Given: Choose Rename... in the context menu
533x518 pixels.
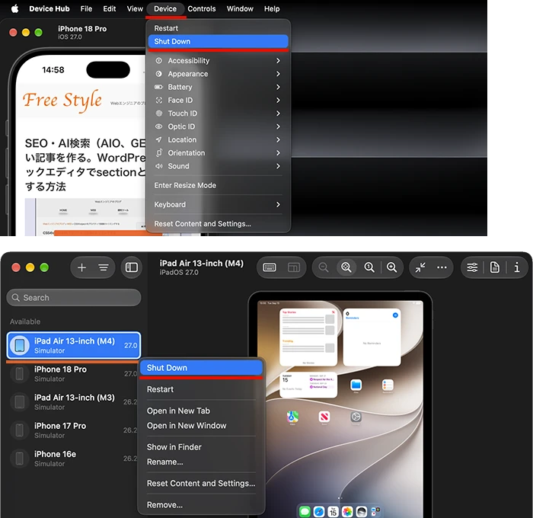Looking at the screenshot, I should pos(201,462).
